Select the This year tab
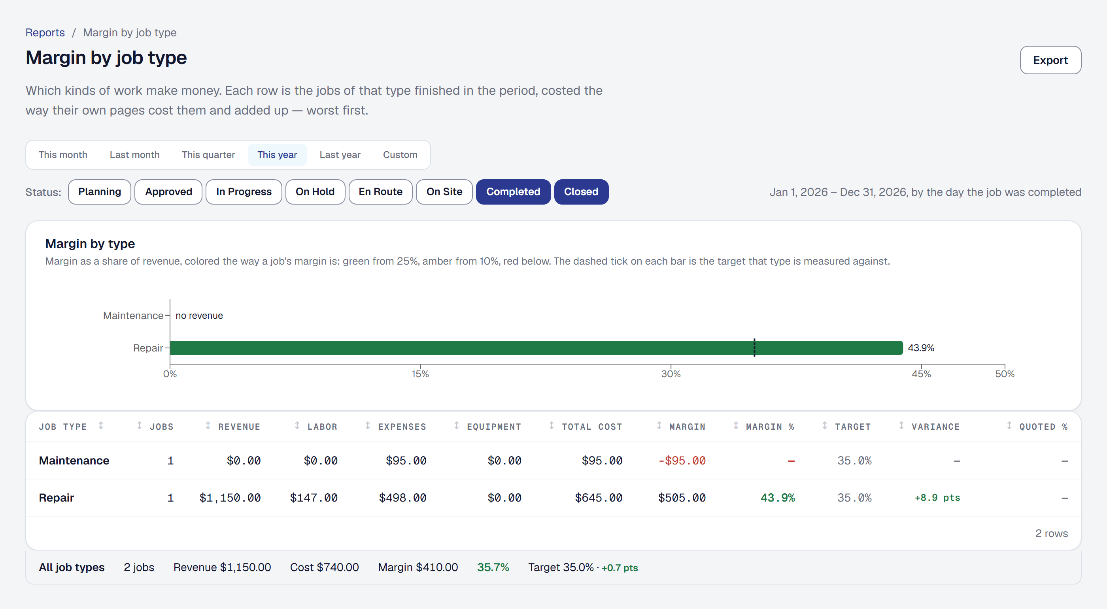 point(277,155)
